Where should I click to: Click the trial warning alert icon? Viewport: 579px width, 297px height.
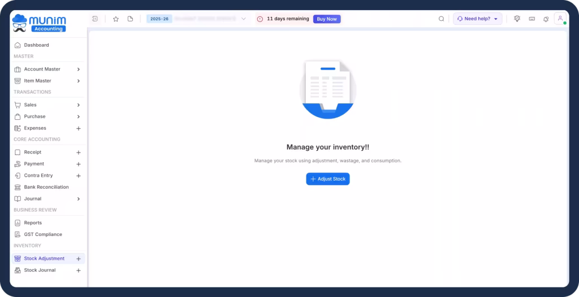(260, 19)
